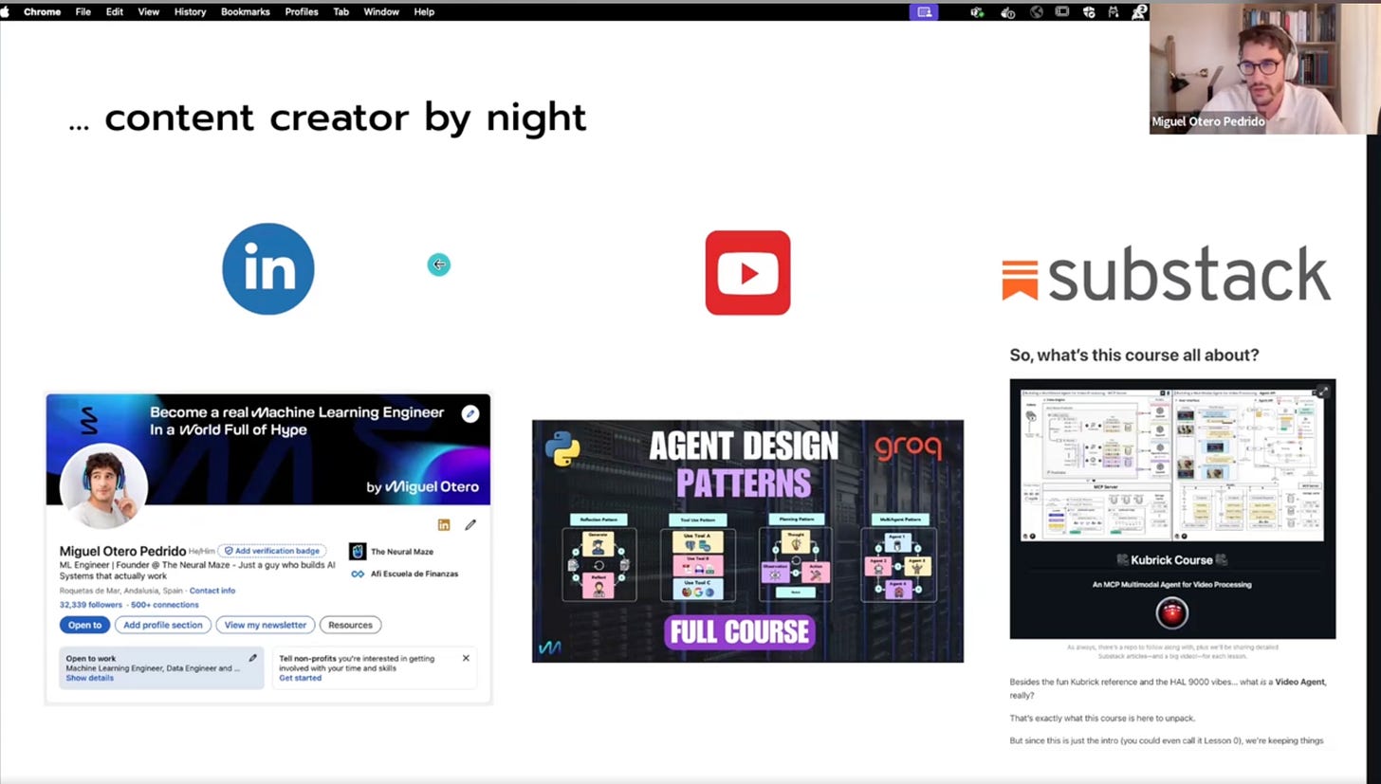Click Add verification badge
The image size is (1381, 784).
click(272, 551)
